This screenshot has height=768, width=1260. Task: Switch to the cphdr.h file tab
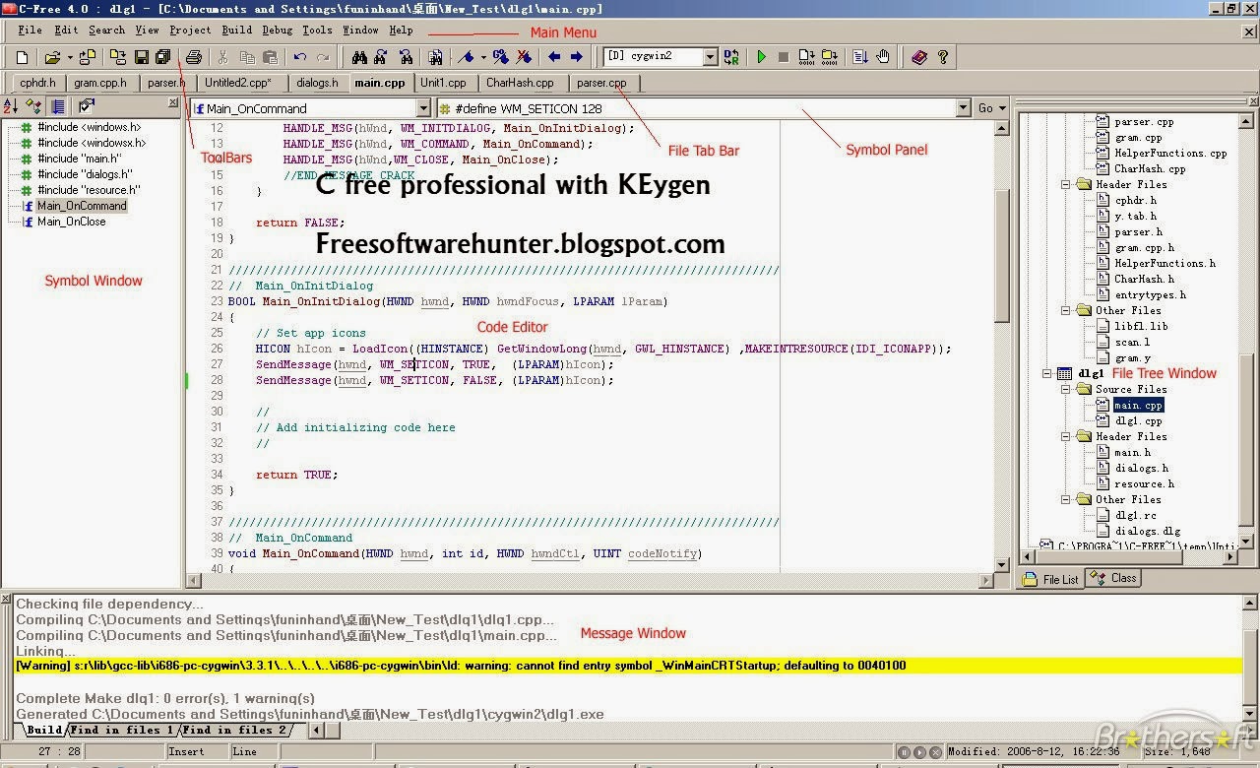pyautogui.click(x=37, y=83)
